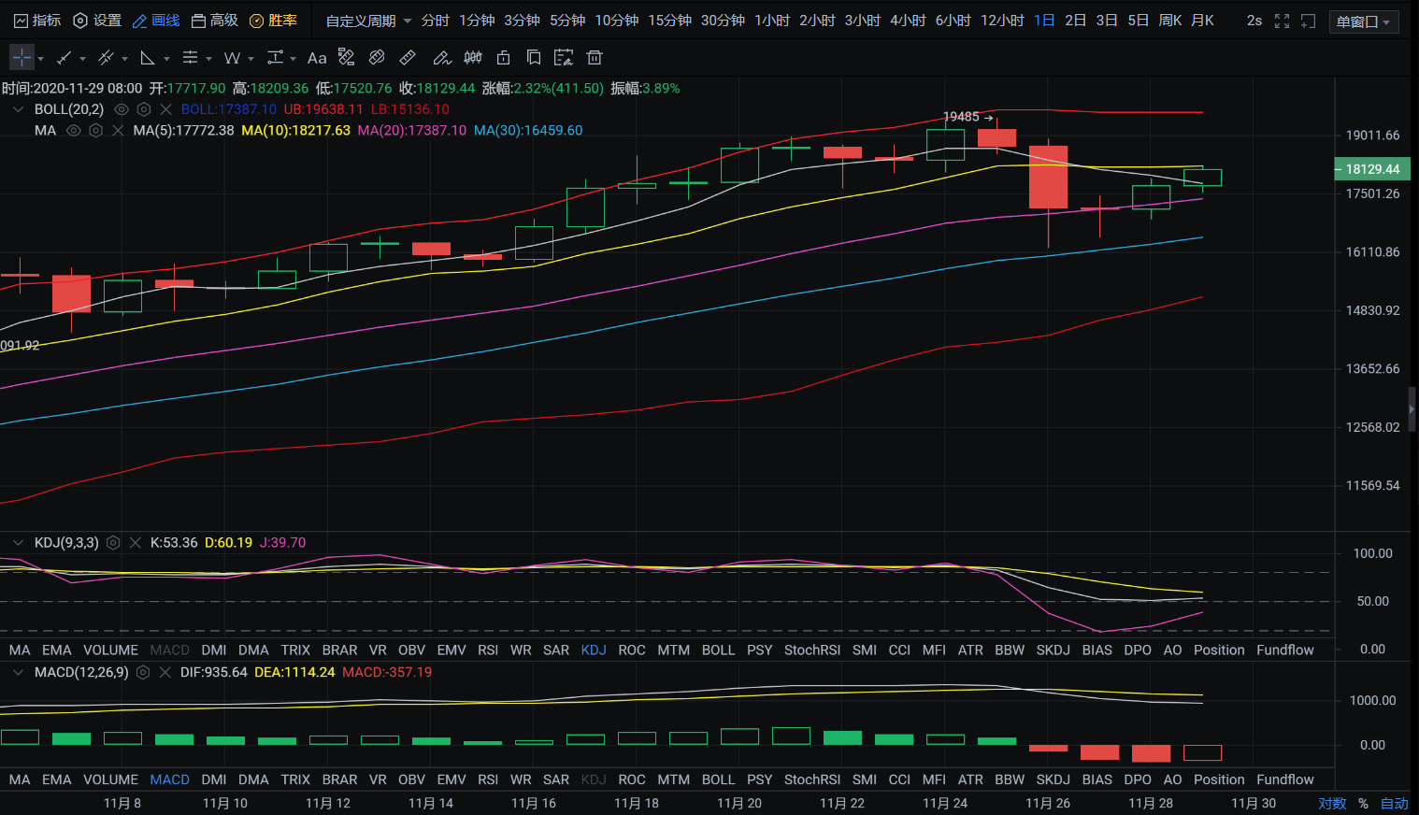Click the lock drawings icon
Viewport: 1419px width, 815px height.
[x=503, y=58]
